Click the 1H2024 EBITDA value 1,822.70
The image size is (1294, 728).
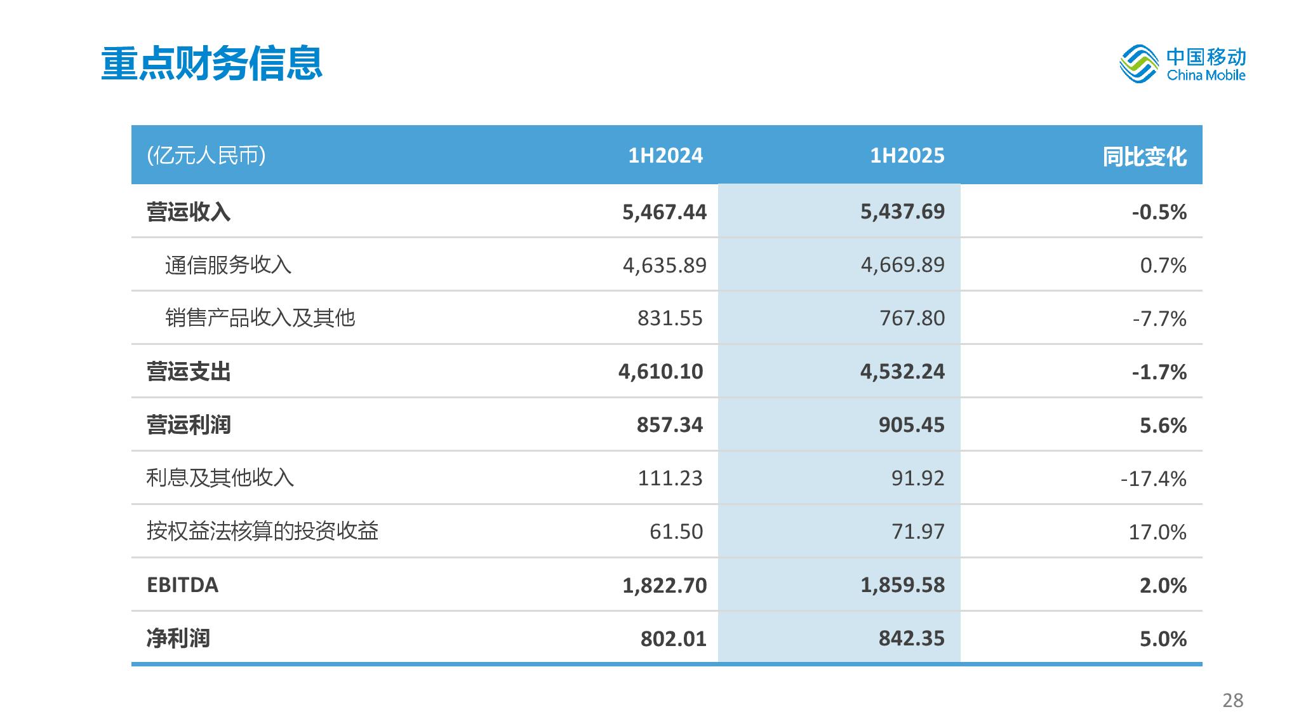pos(664,585)
